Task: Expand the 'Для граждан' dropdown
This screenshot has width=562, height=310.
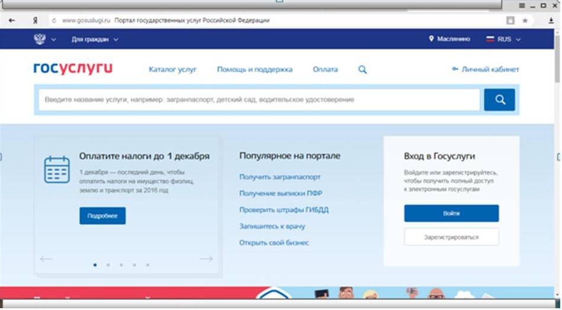Action: (x=95, y=40)
